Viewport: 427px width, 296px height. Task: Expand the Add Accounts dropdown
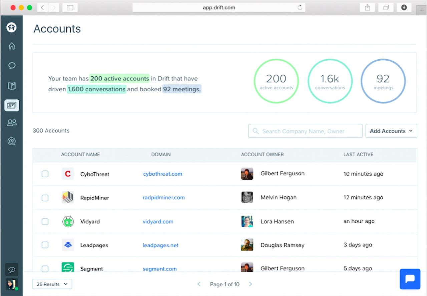(391, 131)
